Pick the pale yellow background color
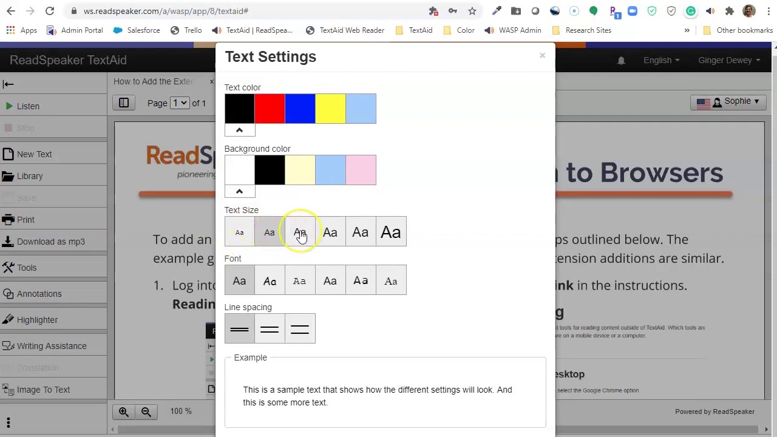This screenshot has width=777, height=437. [x=300, y=170]
